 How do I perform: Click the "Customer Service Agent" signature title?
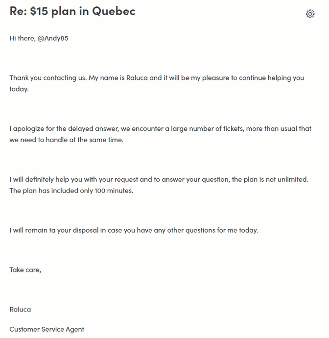(x=47, y=329)
